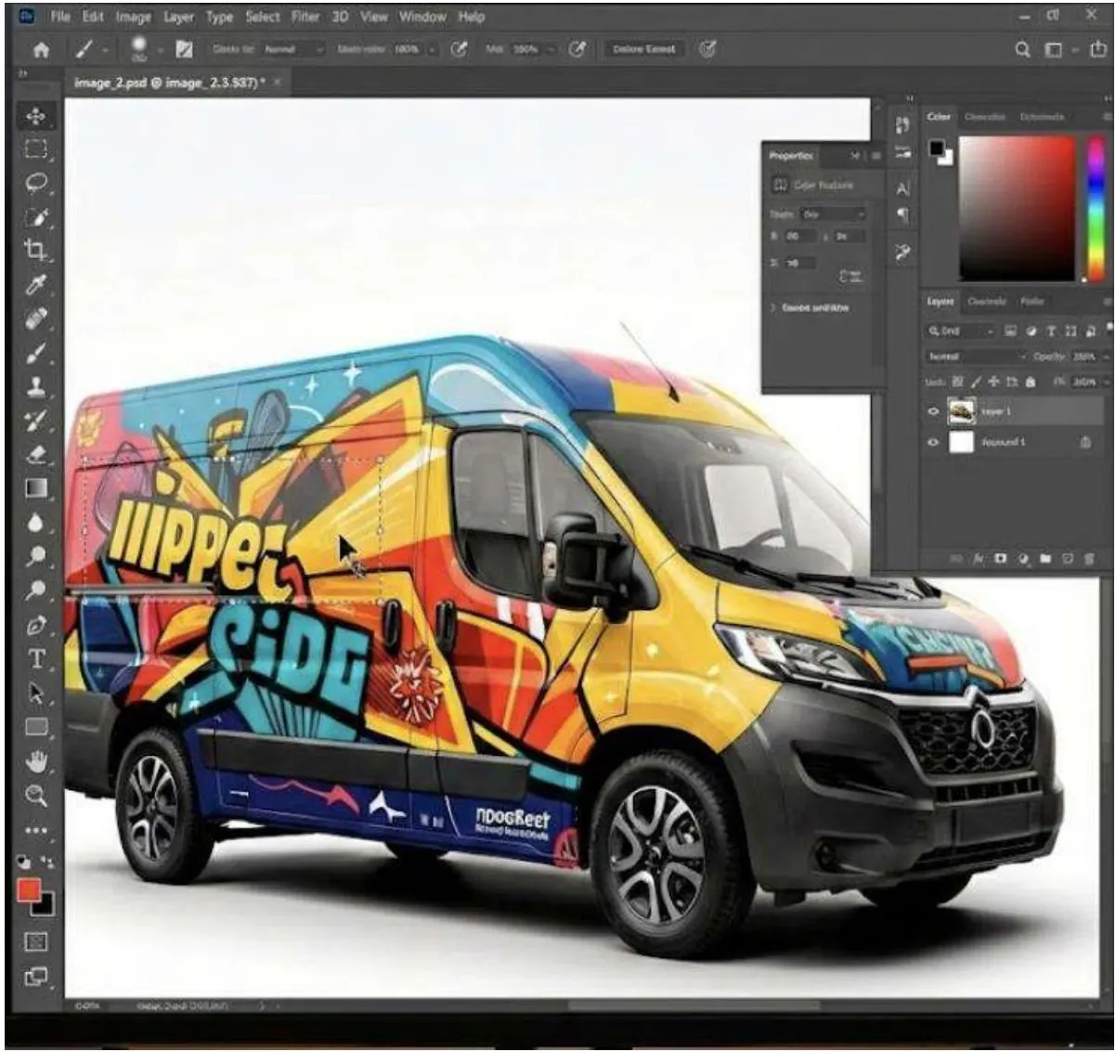This screenshot has height=1052, width=1116.
Task: Delete layer with the trash icon
Action: [x=1089, y=559]
